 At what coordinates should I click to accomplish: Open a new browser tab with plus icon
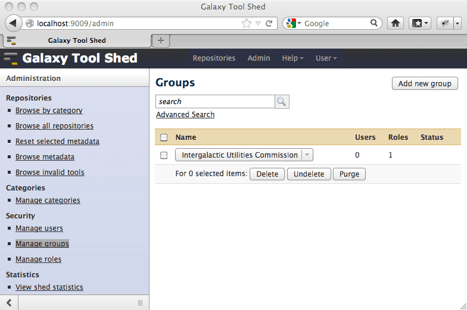[160, 40]
